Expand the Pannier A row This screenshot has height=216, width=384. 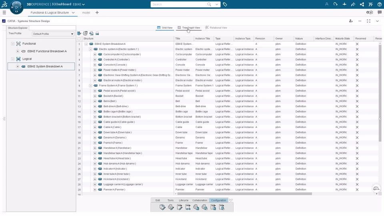point(95,190)
